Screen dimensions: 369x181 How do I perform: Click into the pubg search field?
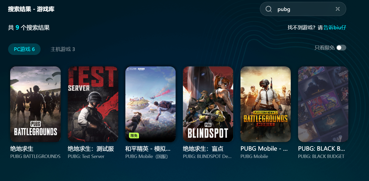pyautogui.click(x=303, y=9)
